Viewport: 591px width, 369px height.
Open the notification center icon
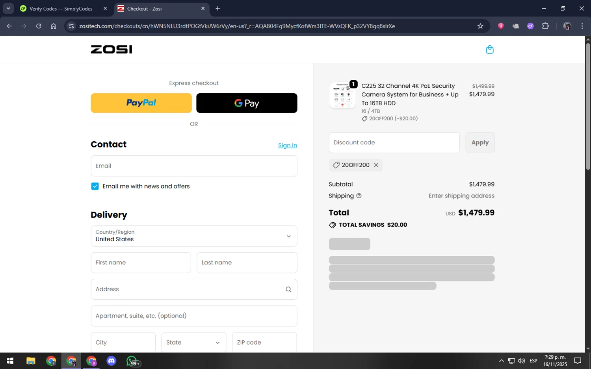[x=578, y=361]
